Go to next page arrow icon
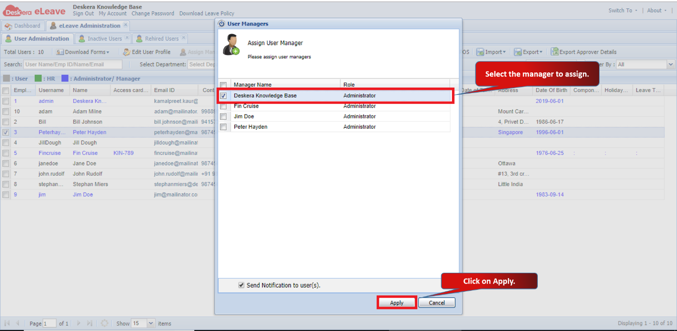The image size is (677, 331). coord(78,323)
